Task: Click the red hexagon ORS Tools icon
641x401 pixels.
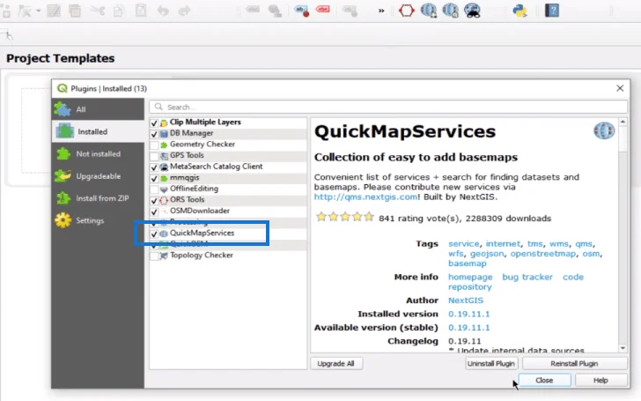Action: 407,11
